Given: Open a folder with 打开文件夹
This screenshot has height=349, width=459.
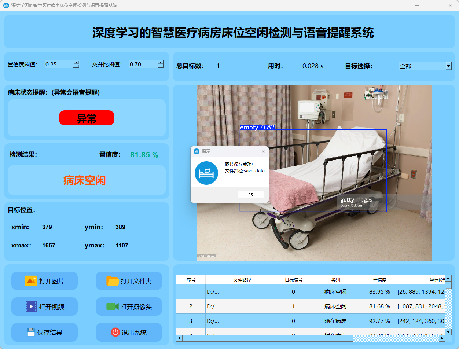Looking at the screenshot, I should click(x=129, y=281).
